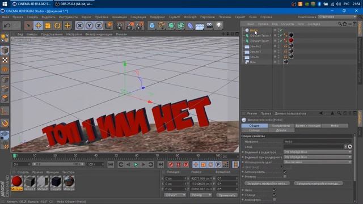Toggle automatic keyframing
Image resolution: width=363 pixels, height=204 pixels.
click(179, 164)
